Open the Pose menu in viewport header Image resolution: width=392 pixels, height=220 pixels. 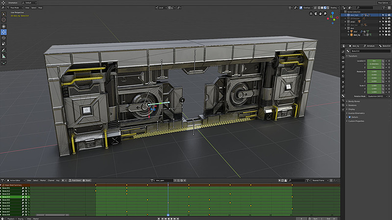click(x=40, y=8)
